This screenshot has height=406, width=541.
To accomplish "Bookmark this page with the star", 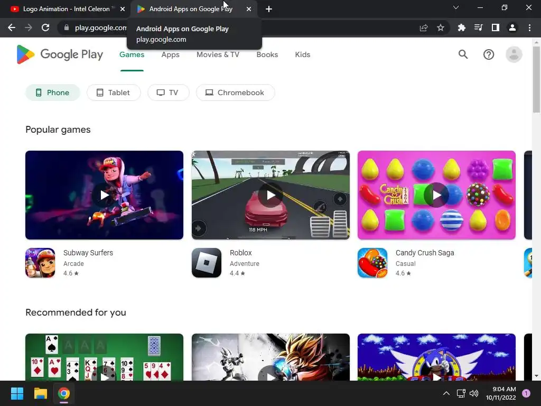I will point(440,27).
